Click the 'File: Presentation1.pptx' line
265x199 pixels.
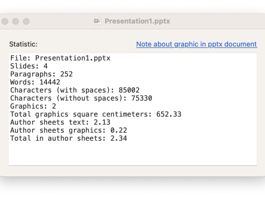click(x=60, y=58)
